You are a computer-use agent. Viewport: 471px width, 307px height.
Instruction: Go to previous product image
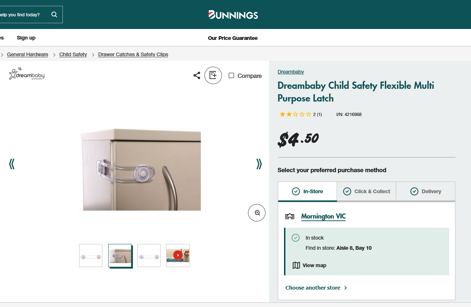pos(12,164)
